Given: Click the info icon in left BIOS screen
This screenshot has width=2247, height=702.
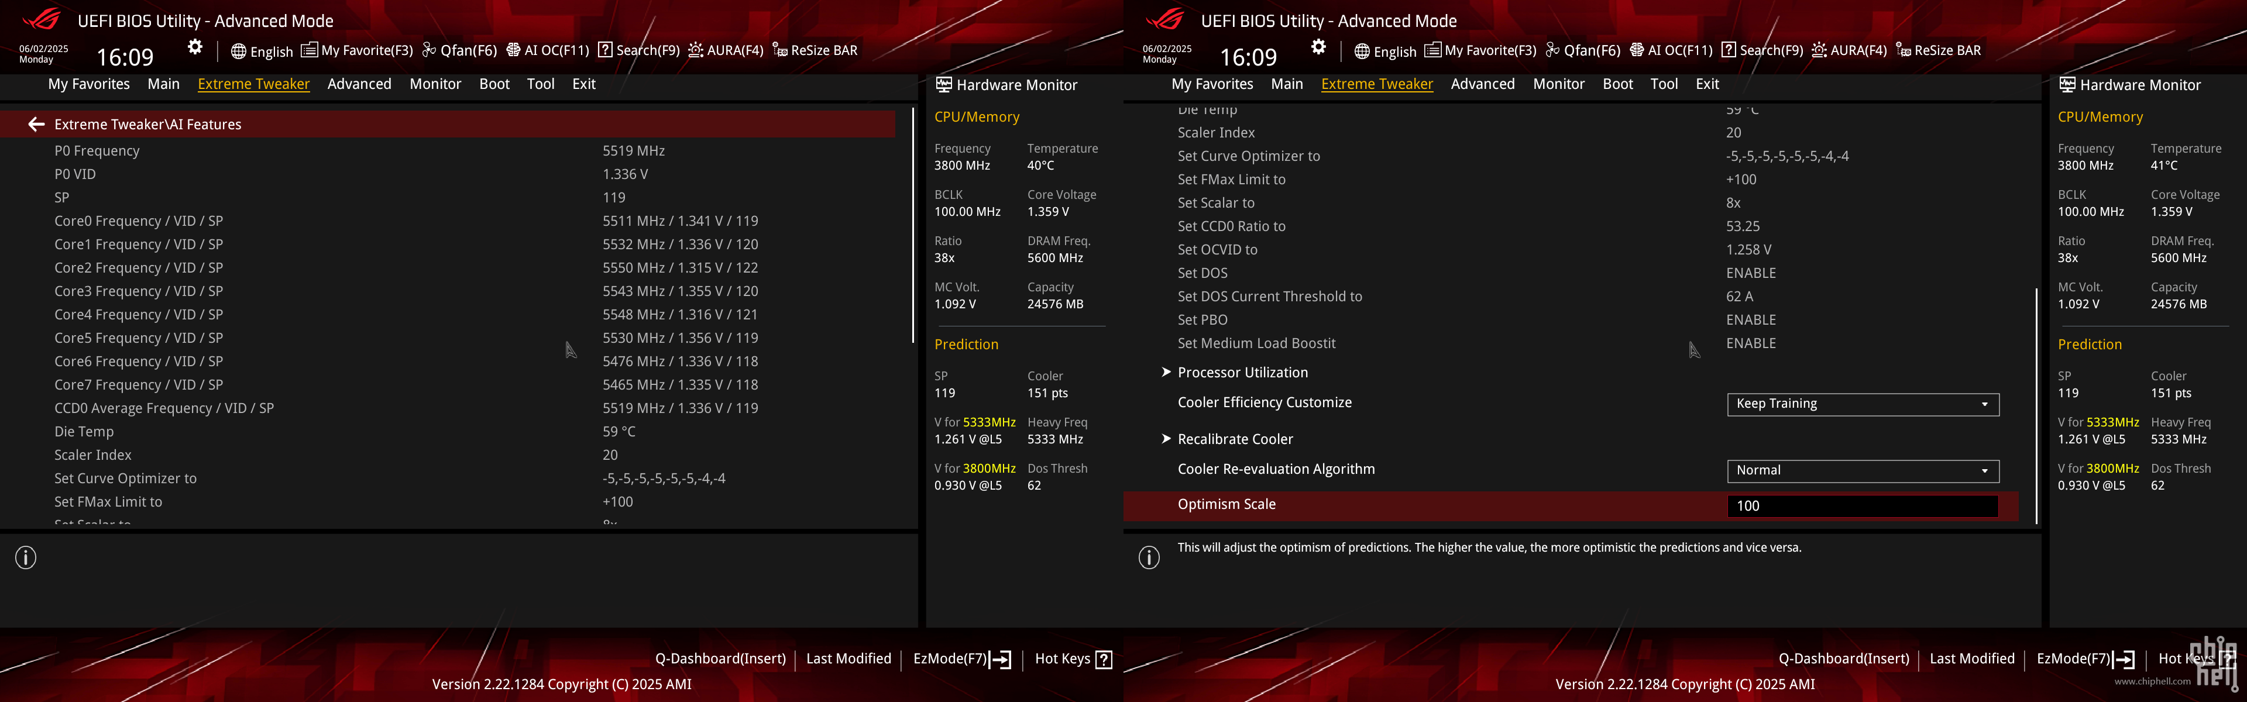Looking at the screenshot, I should 26,558.
